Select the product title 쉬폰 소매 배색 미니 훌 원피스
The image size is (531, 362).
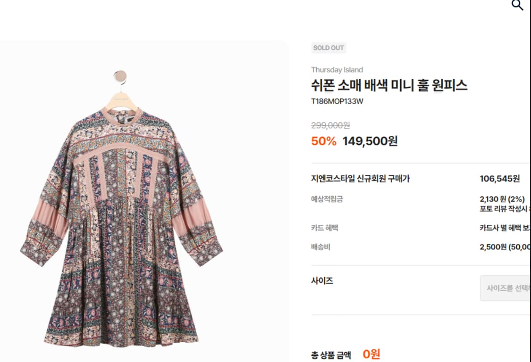[390, 85]
